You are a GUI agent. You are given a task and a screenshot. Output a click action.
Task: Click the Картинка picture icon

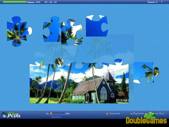tap(107, 114)
